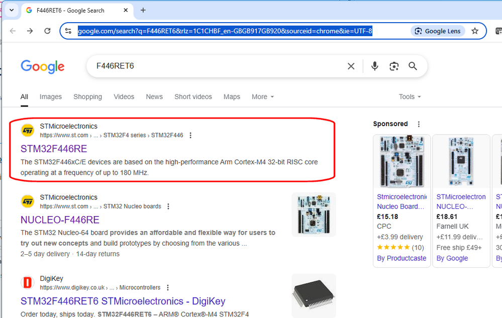Click the By Google link
This screenshot has width=502, height=318.
click(452, 258)
